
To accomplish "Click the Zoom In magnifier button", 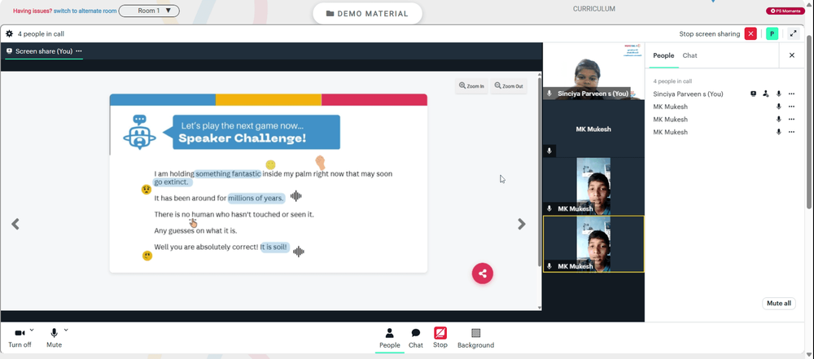I will point(471,86).
